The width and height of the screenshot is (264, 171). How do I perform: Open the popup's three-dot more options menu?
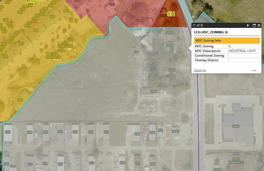click(x=254, y=71)
